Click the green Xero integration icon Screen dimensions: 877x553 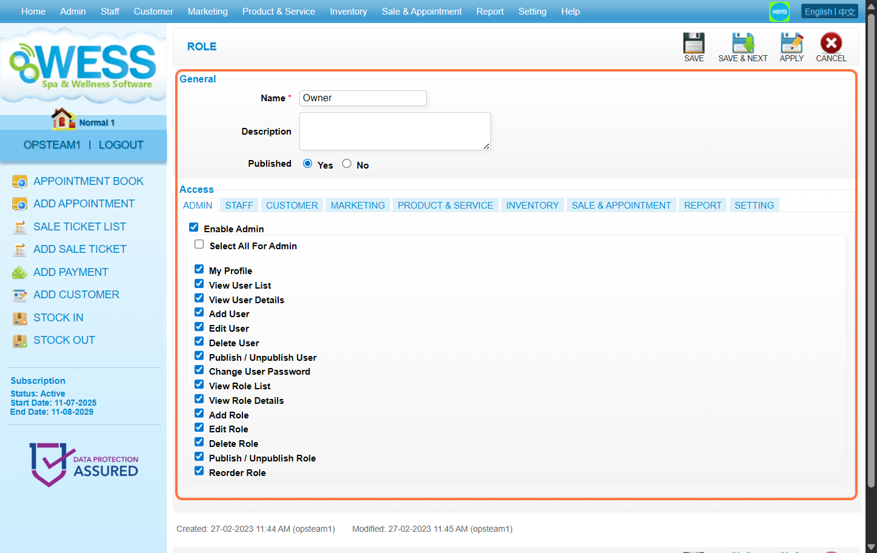pyautogui.click(x=779, y=12)
